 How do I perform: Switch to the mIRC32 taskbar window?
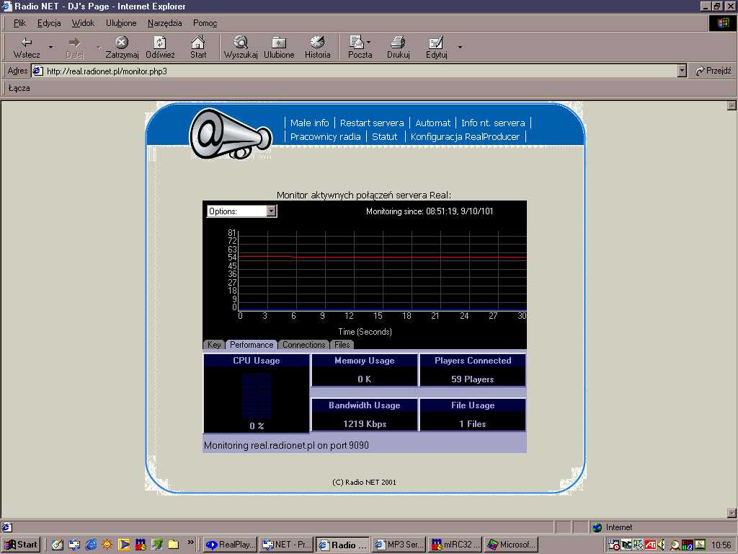[455, 545]
